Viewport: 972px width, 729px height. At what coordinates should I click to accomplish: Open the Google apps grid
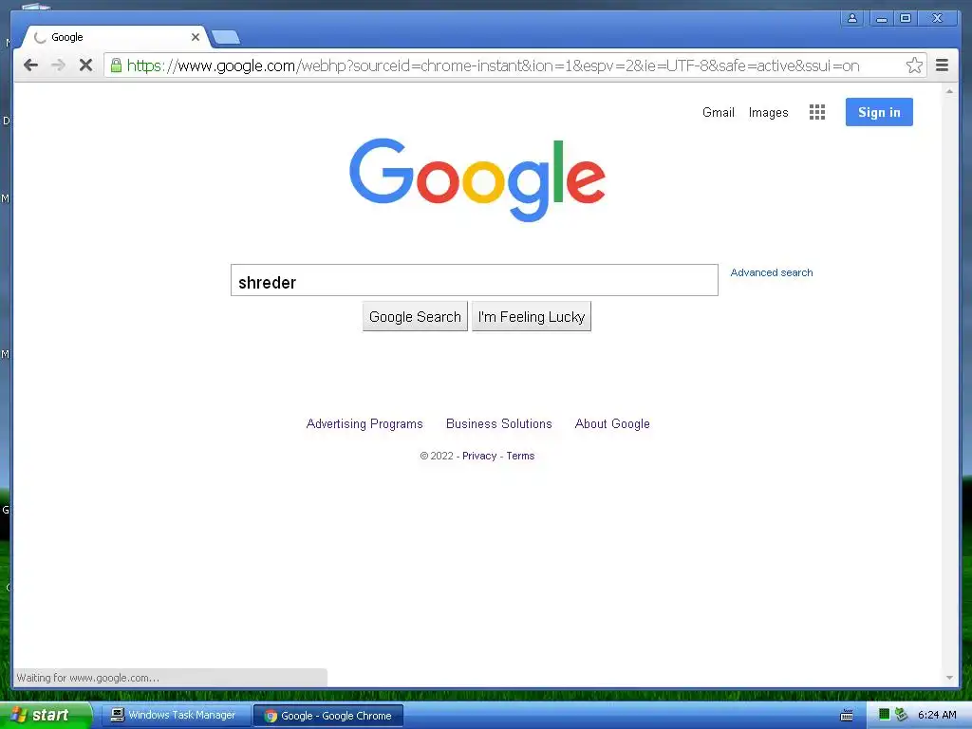coord(817,112)
